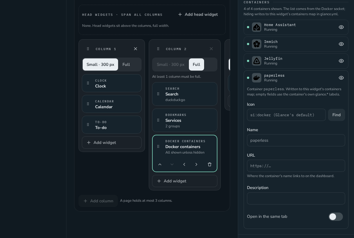Hide the Jellyfin container
This screenshot has width=354, height=238.
pos(341,61)
